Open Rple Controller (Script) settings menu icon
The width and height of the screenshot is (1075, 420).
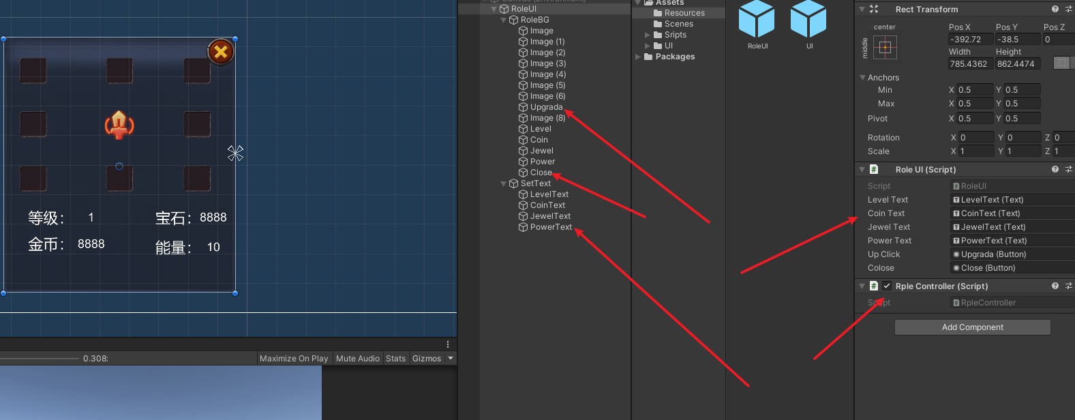click(1069, 286)
